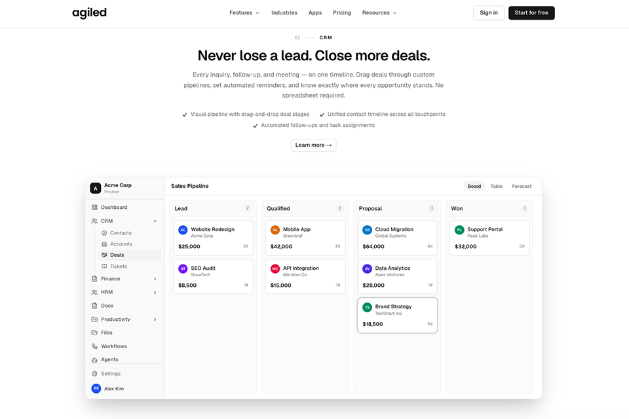The width and height of the screenshot is (629, 419).
Task: Open the Features dropdown in top navigation
Action: pyautogui.click(x=244, y=13)
